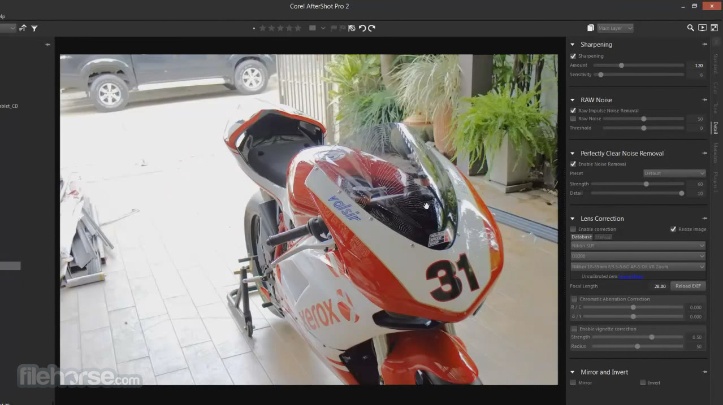723x405 pixels.
Task: Rotate image counter-clockwise
Action: click(362, 28)
